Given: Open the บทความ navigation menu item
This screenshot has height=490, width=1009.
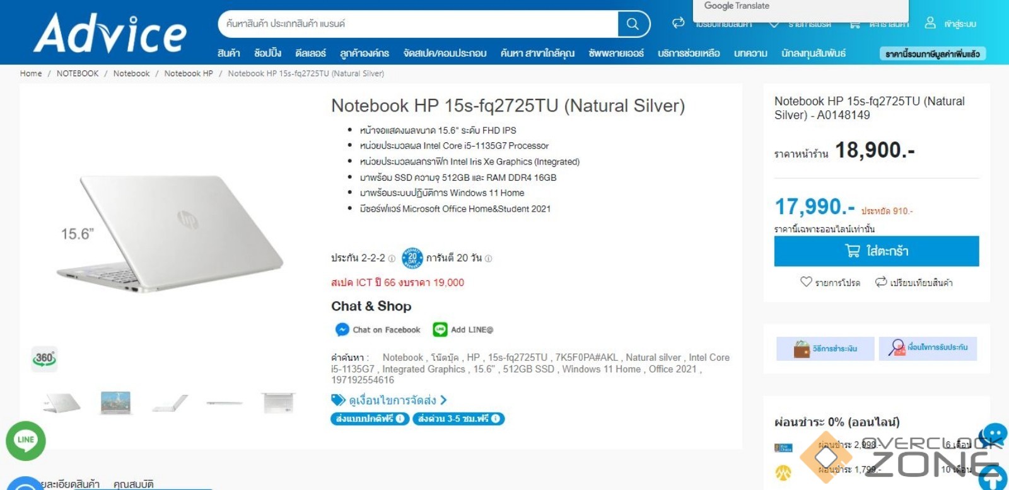Looking at the screenshot, I should click(750, 54).
